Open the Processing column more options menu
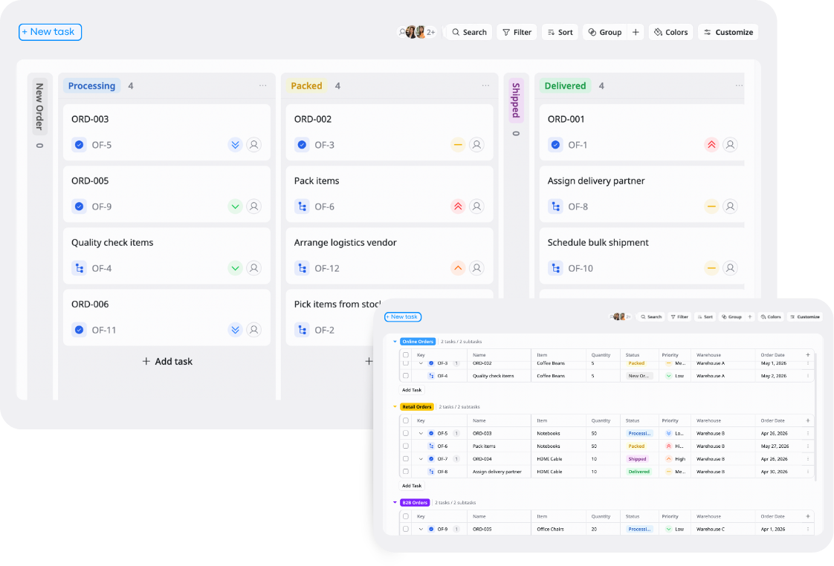The width and height of the screenshot is (834, 566). point(262,85)
